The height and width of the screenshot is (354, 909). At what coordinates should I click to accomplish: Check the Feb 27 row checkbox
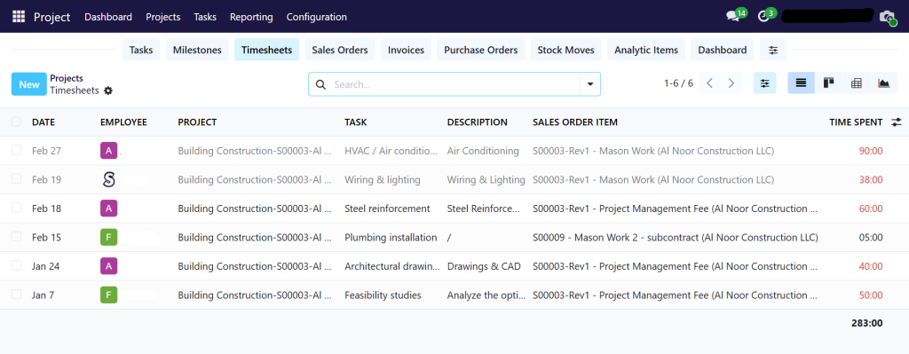click(x=16, y=150)
